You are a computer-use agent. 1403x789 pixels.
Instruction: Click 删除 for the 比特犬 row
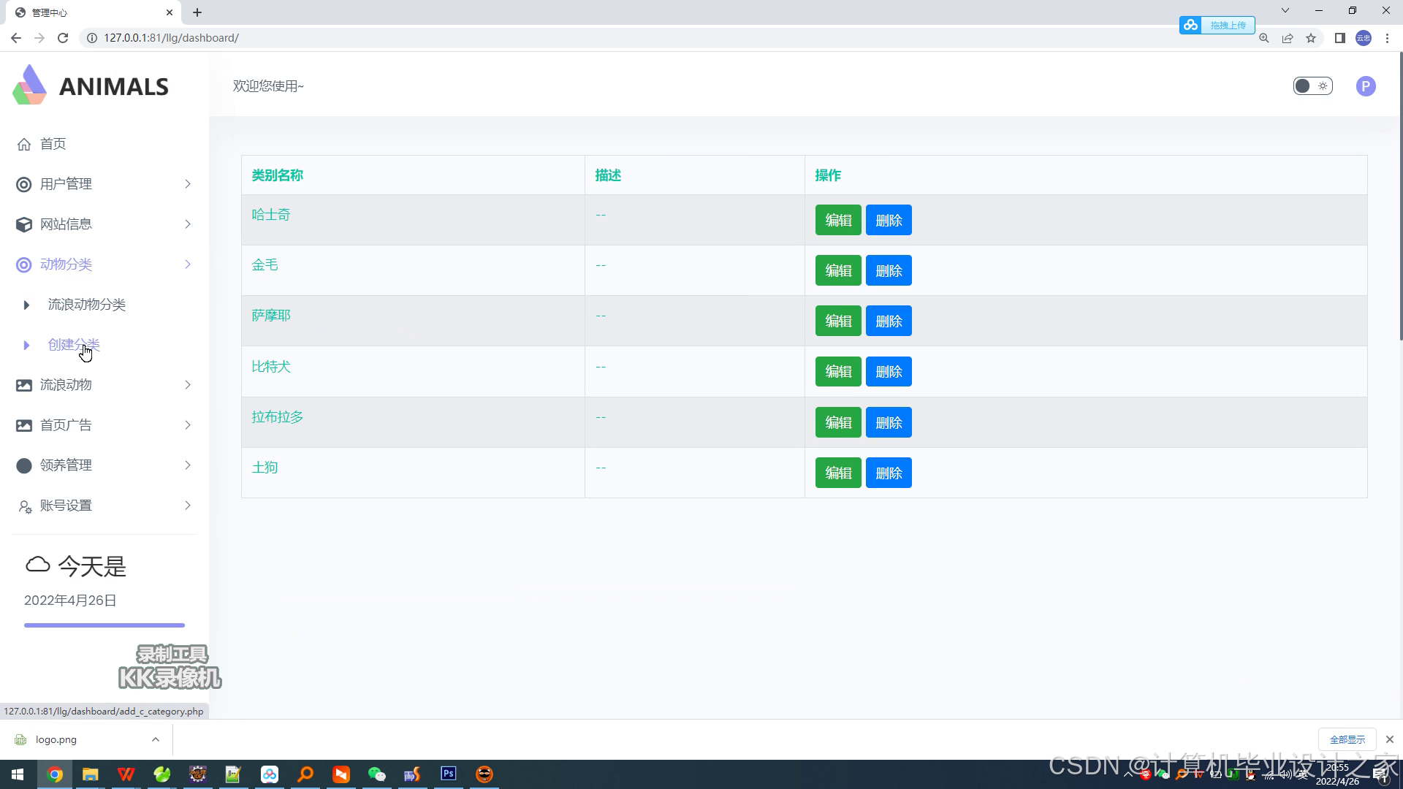(x=889, y=371)
